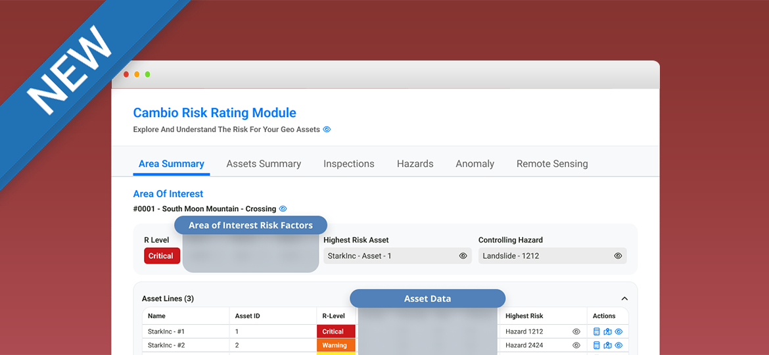The width and height of the screenshot is (769, 355).
Task: Select the Area Summary tab
Action: pos(171,164)
